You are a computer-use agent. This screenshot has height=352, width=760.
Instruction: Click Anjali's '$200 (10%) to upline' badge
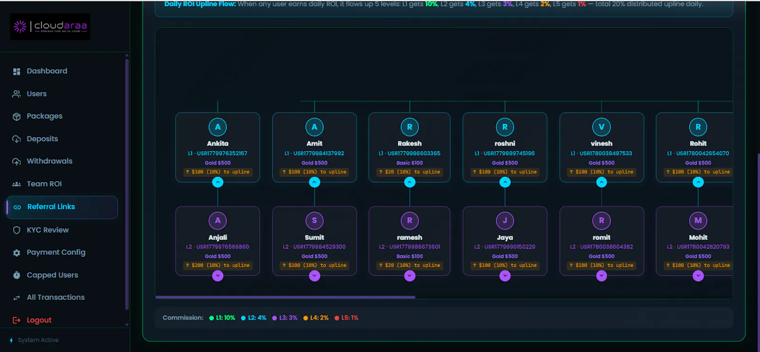[218, 266]
